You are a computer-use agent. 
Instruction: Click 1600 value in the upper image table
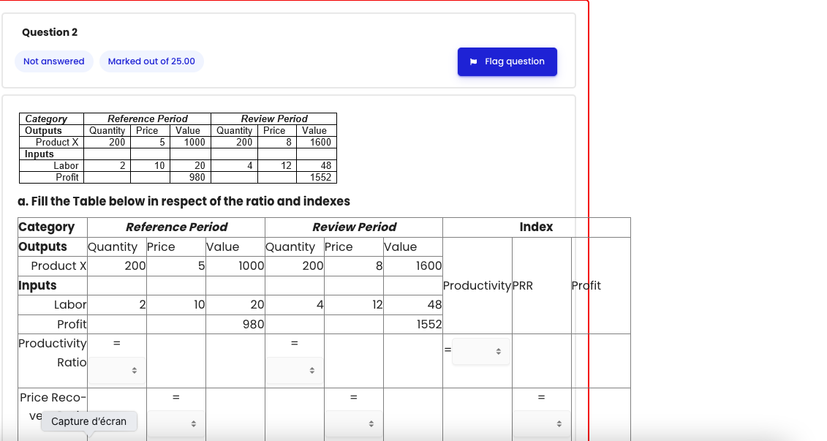320,142
